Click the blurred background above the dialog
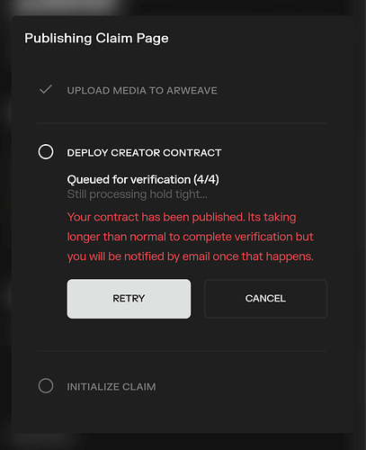The image size is (366, 450). 240,6
